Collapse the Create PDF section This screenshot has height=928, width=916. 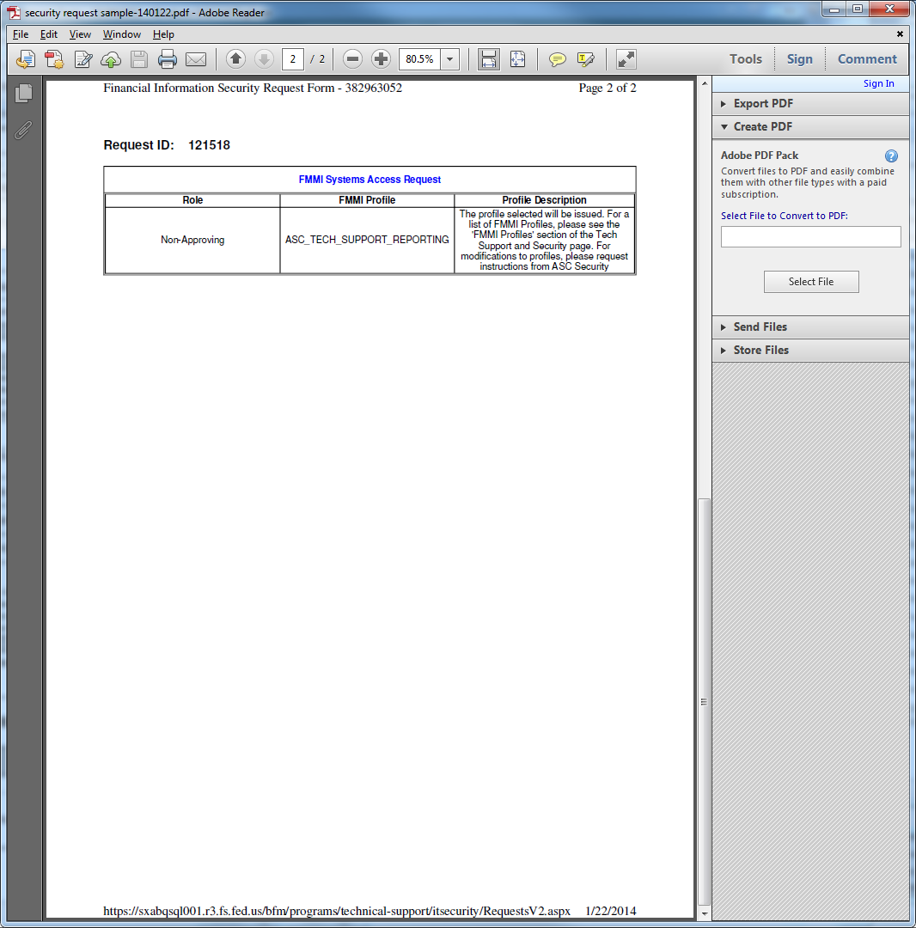click(810, 126)
